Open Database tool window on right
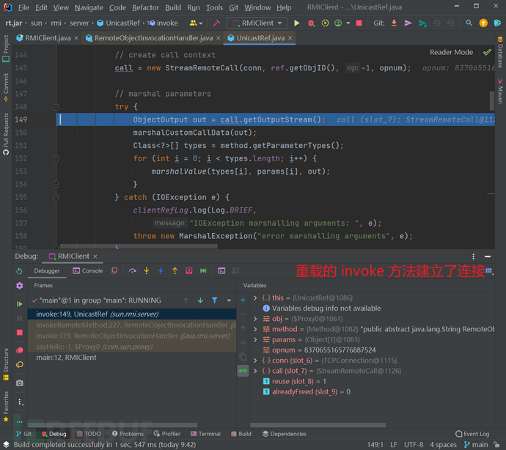506x450 pixels. (x=500, y=51)
